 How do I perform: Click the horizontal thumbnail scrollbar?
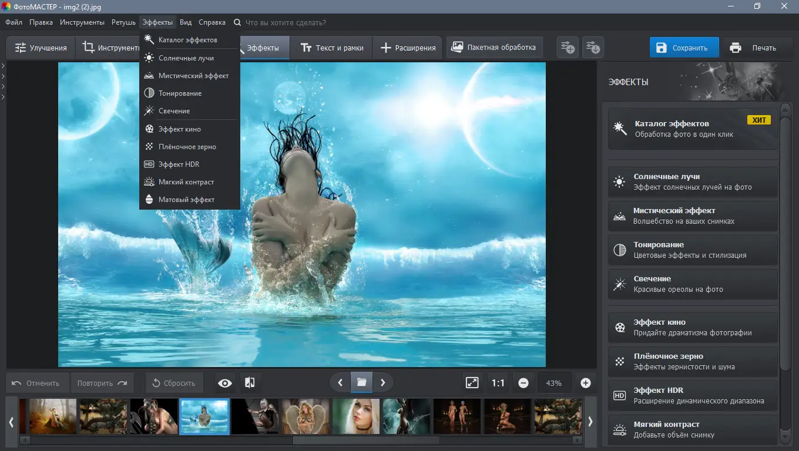point(365,440)
